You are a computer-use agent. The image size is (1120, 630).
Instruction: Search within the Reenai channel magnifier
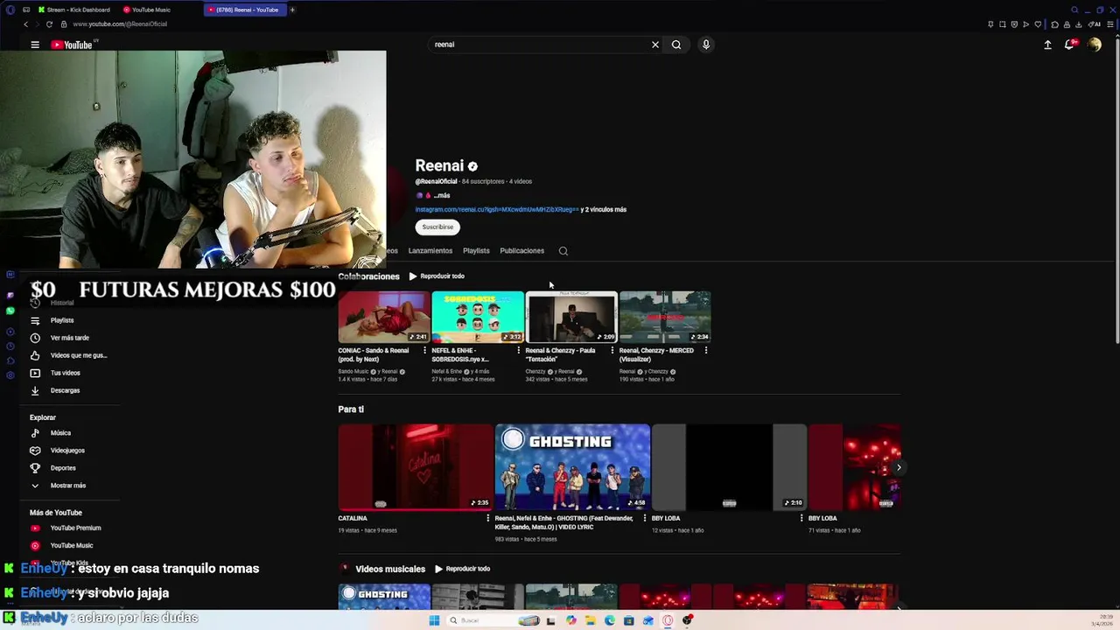click(563, 251)
